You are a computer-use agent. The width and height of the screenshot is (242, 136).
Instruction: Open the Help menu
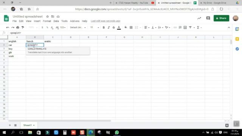[x=84, y=21]
